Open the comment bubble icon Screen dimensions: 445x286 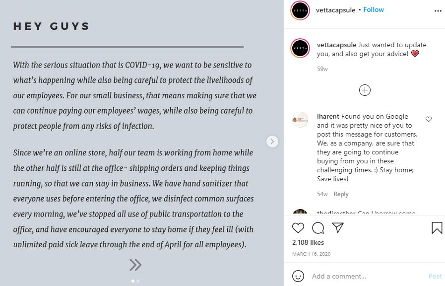pyautogui.click(x=318, y=228)
